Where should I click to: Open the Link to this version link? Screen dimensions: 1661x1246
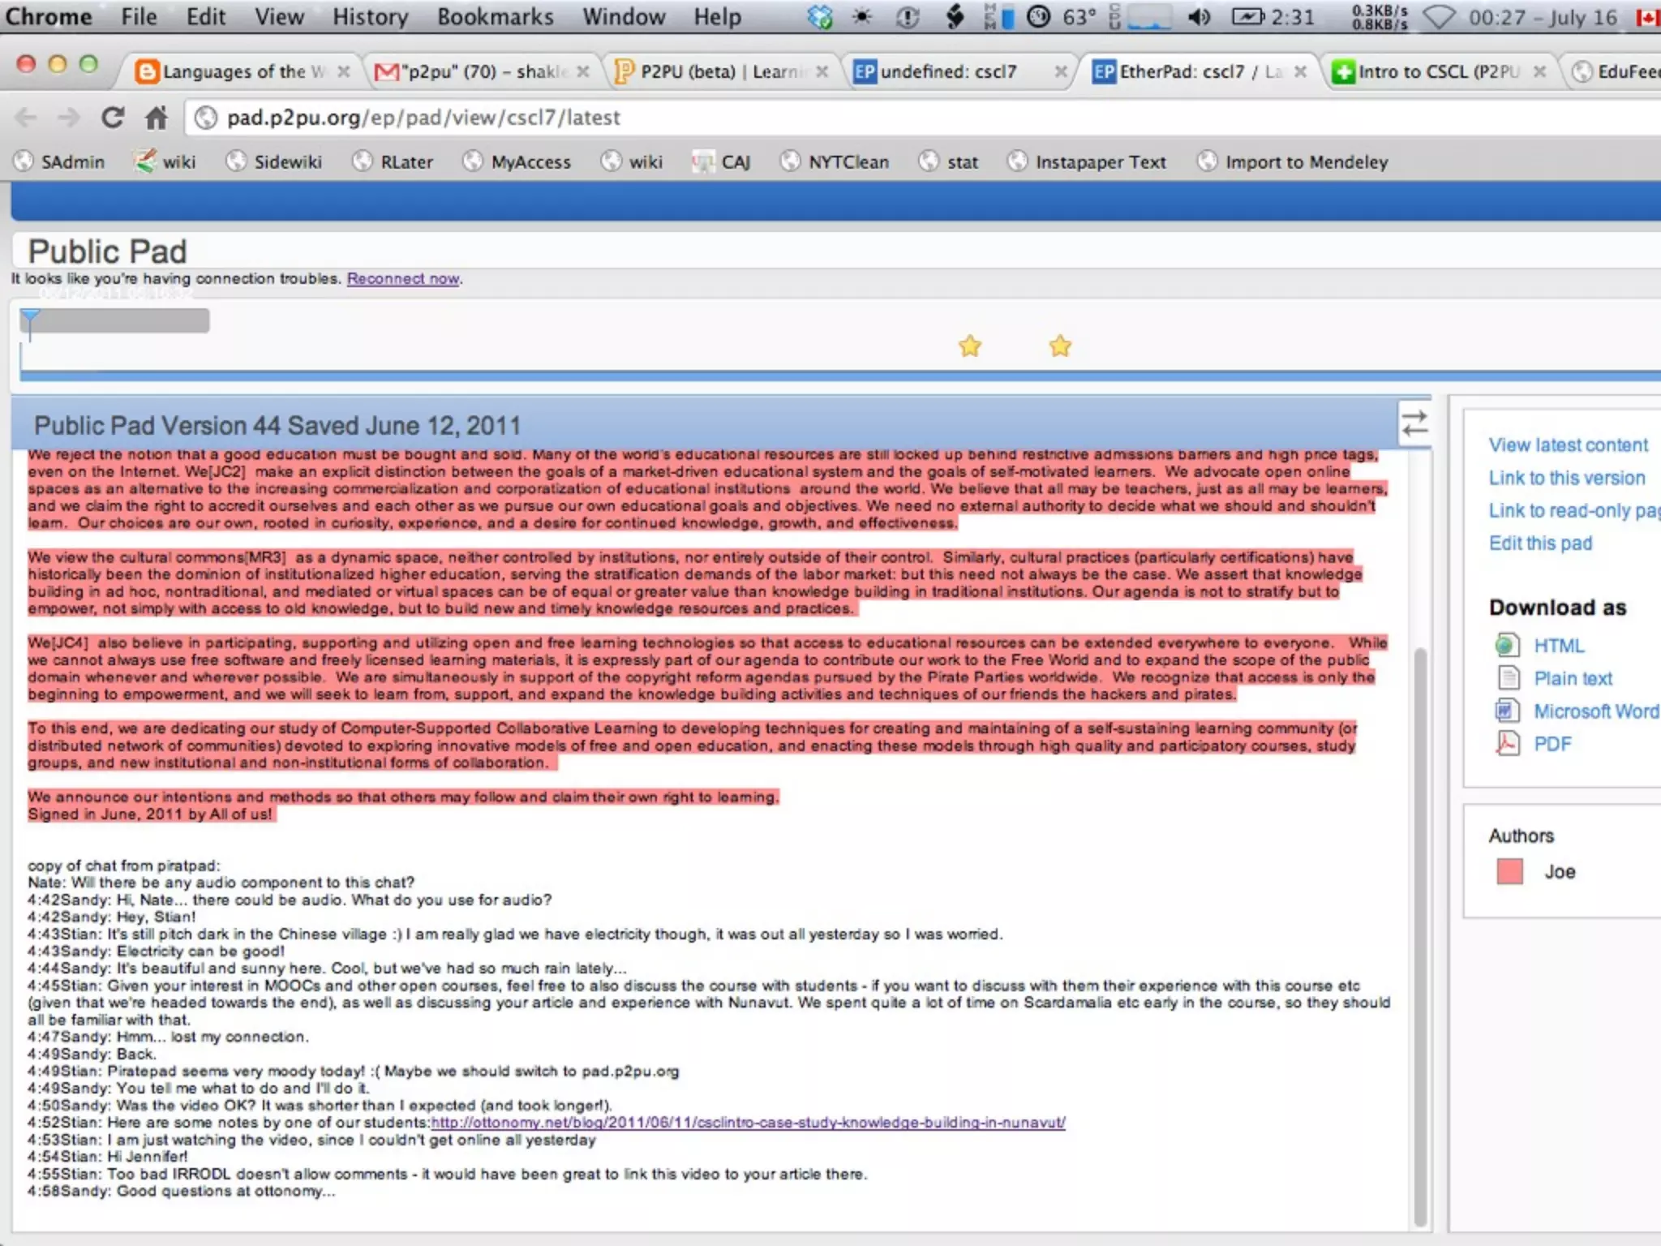coord(1566,478)
